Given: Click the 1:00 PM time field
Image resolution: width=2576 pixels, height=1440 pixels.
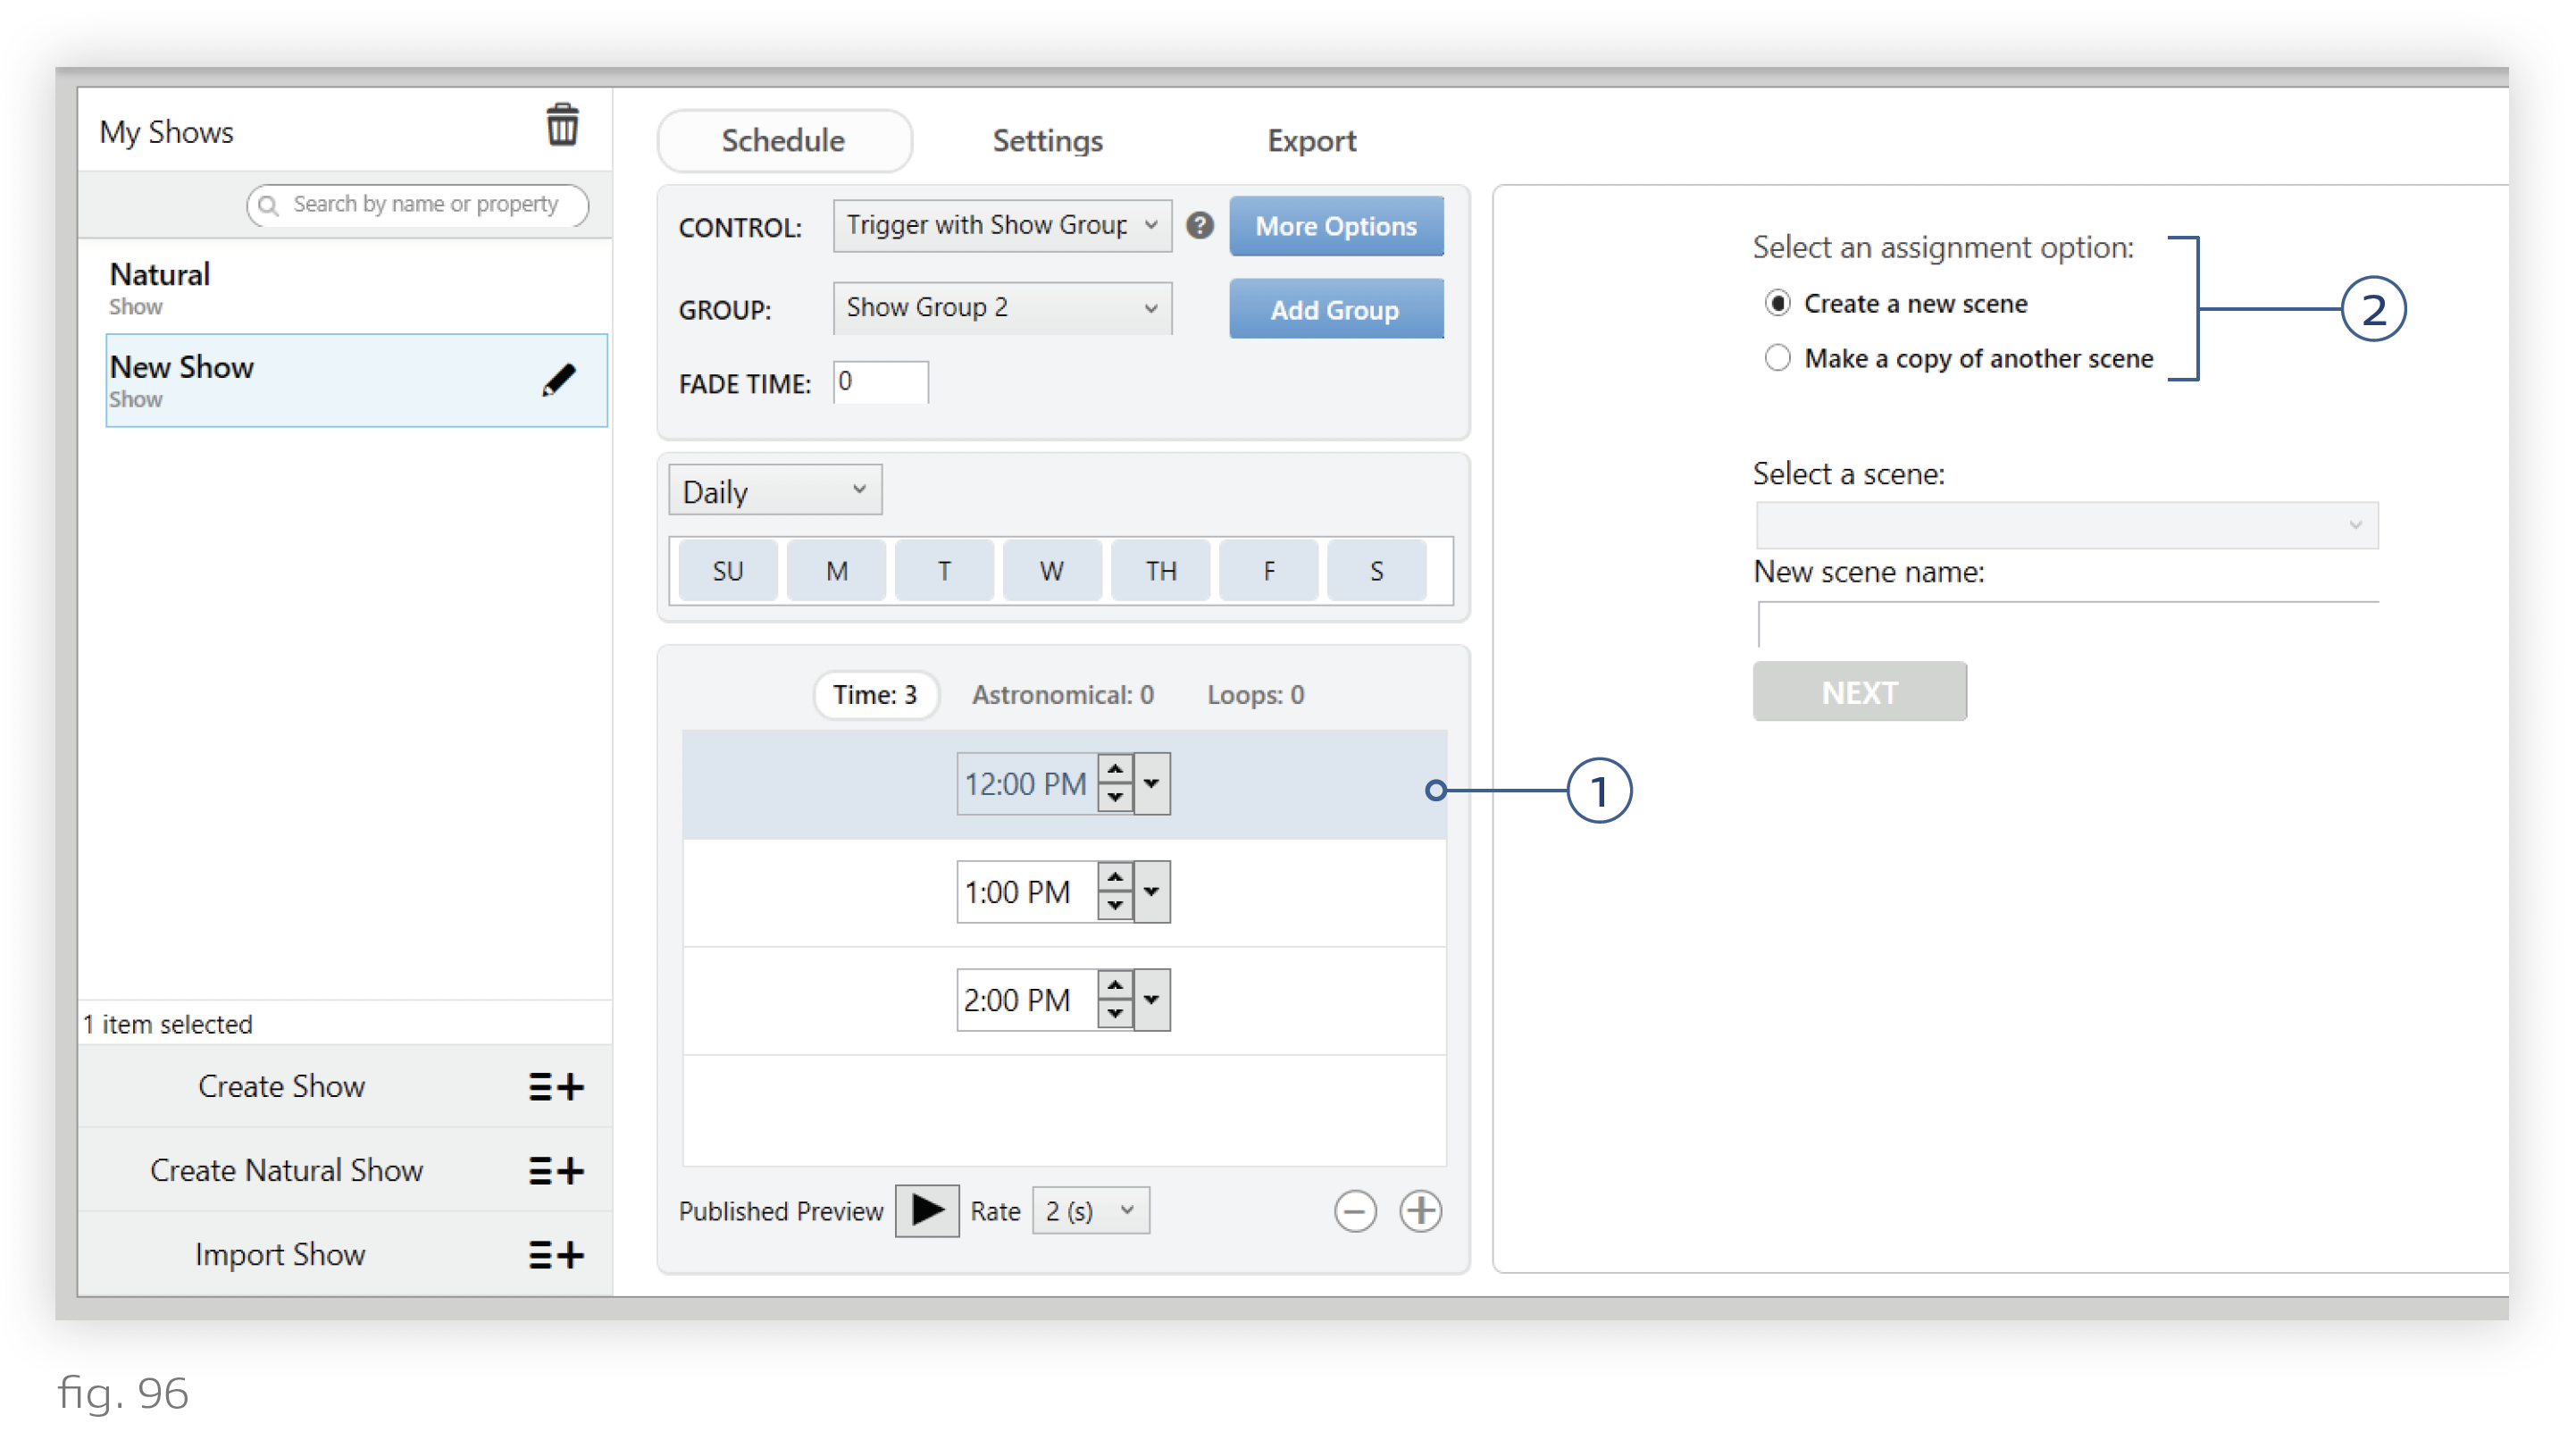Looking at the screenshot, I should pos(1027,892).
